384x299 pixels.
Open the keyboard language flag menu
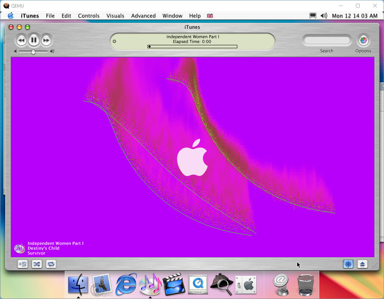point(210,16)
